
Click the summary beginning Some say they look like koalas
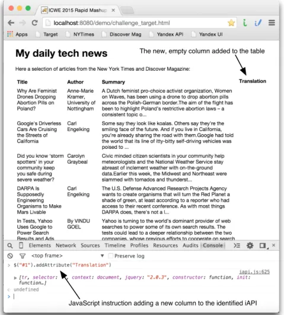pyautogui.click(x=168, y=135)
